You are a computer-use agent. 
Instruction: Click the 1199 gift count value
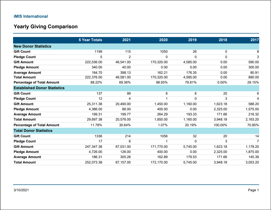point(98,51)
